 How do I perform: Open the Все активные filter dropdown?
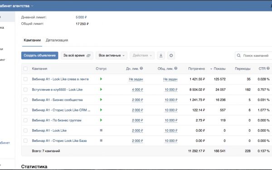(112, 55)
